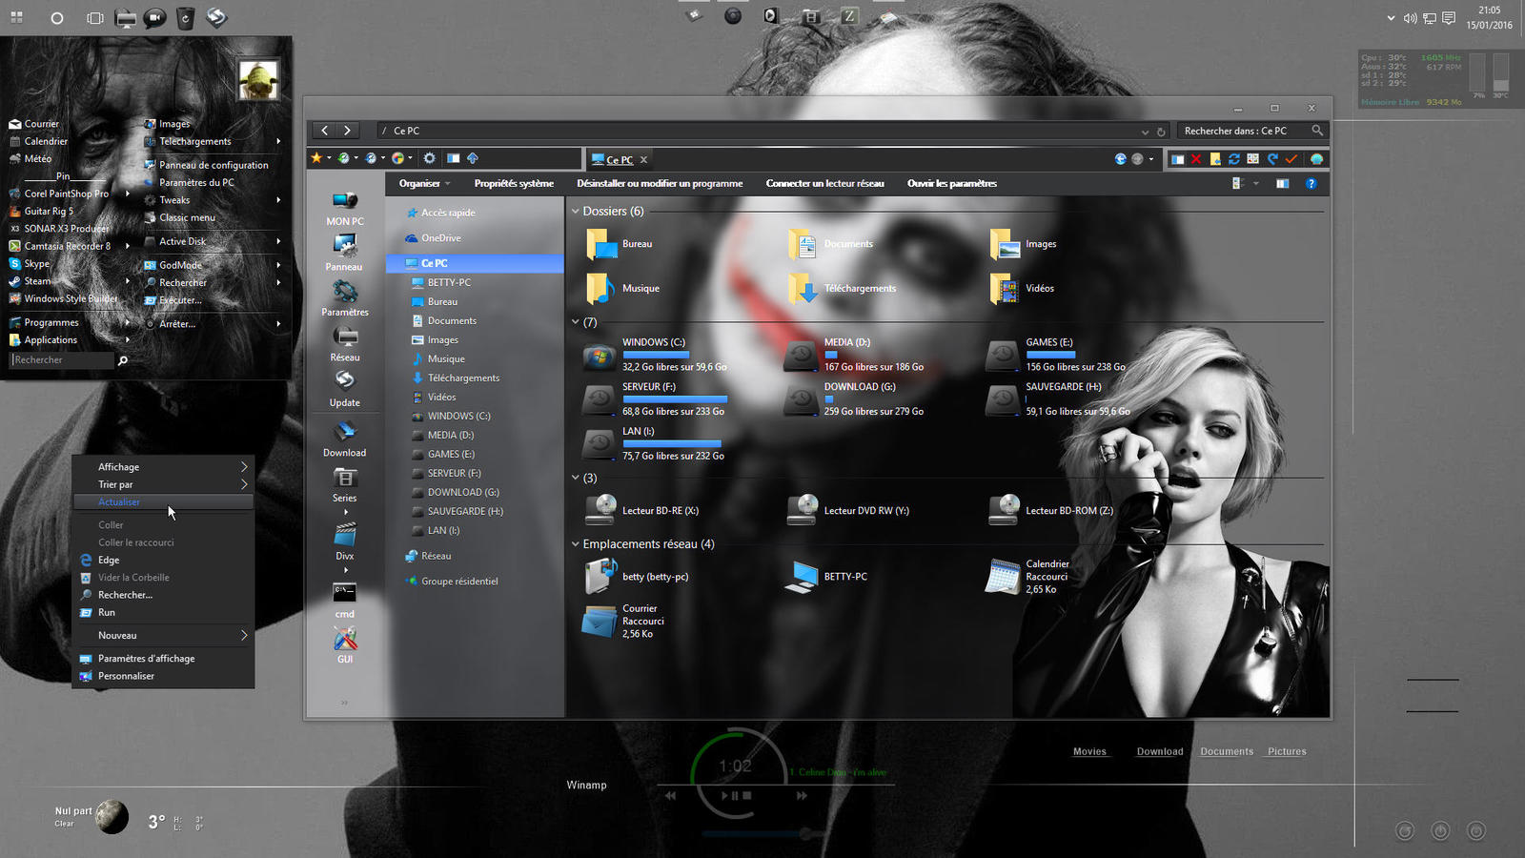This screenshot has width=1525, height=858.
Task: Open the view options dropdown arrow
Action: click(1255, 183)
